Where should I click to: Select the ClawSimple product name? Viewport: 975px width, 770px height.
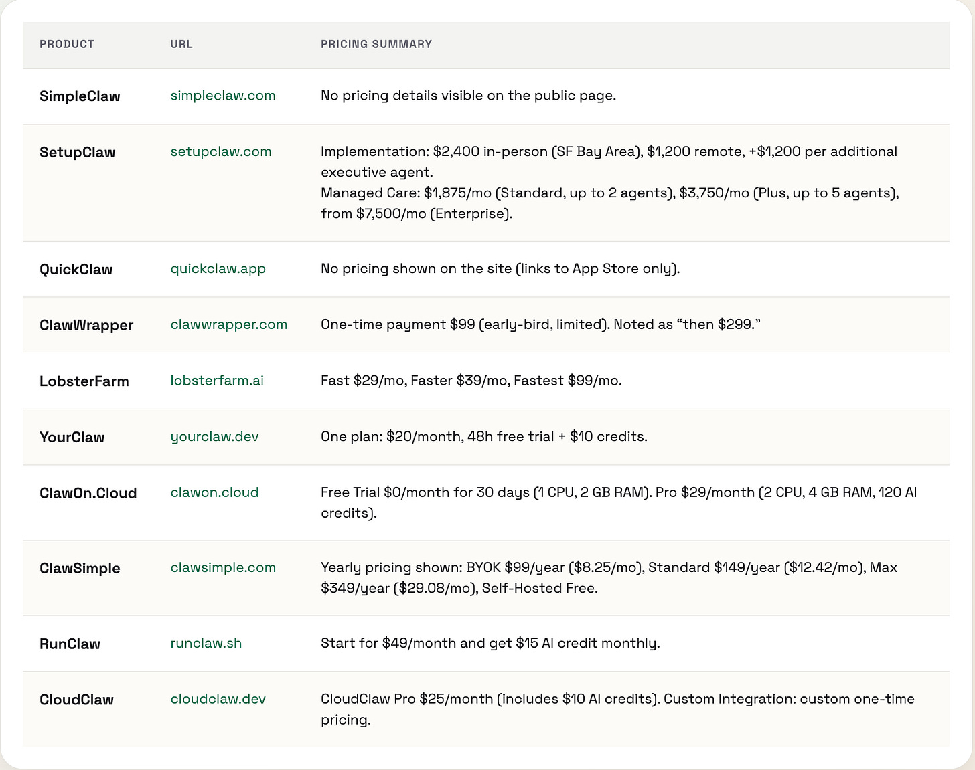click(80, 569)
